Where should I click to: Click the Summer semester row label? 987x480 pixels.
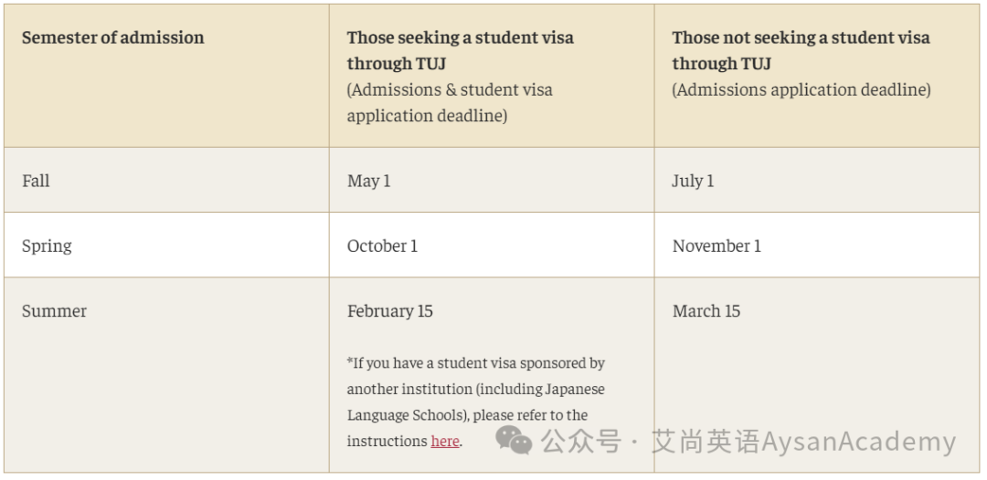click(54, 311)
